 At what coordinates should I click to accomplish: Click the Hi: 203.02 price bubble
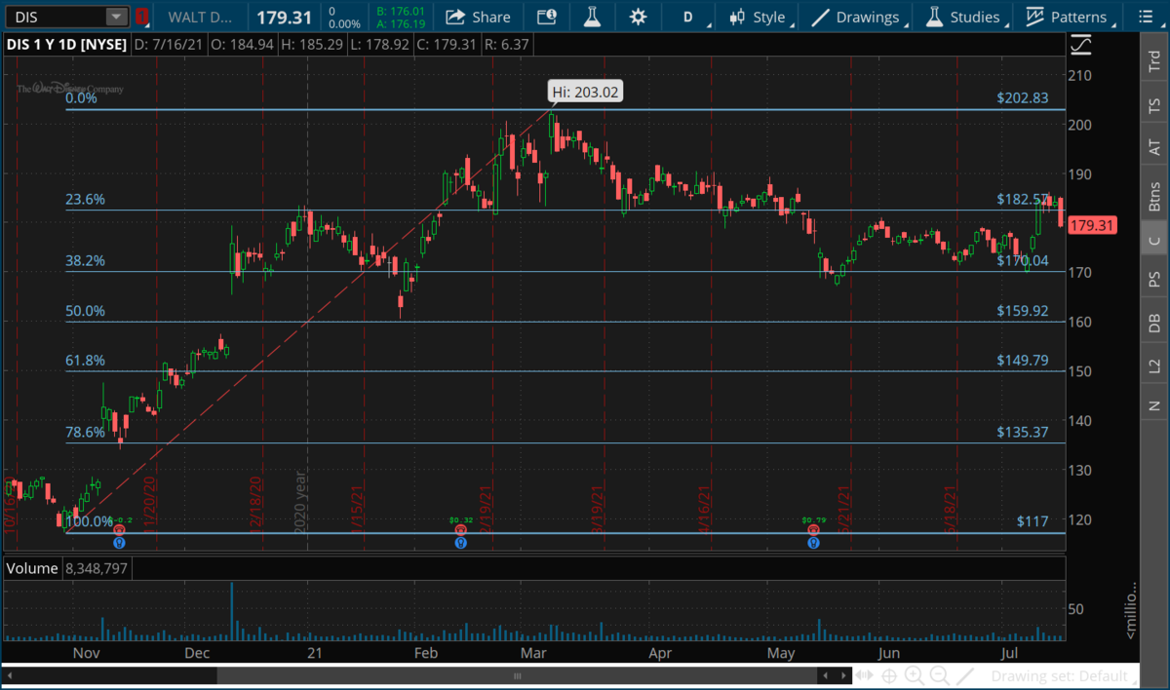[584, 92]
